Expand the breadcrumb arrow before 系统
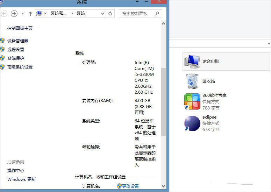Image resolution: width=271 pixels, height=192 pixels. (x=72, y=14)
